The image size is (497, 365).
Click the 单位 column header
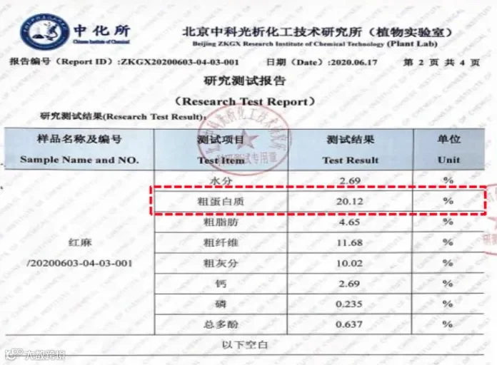[449, 139]
